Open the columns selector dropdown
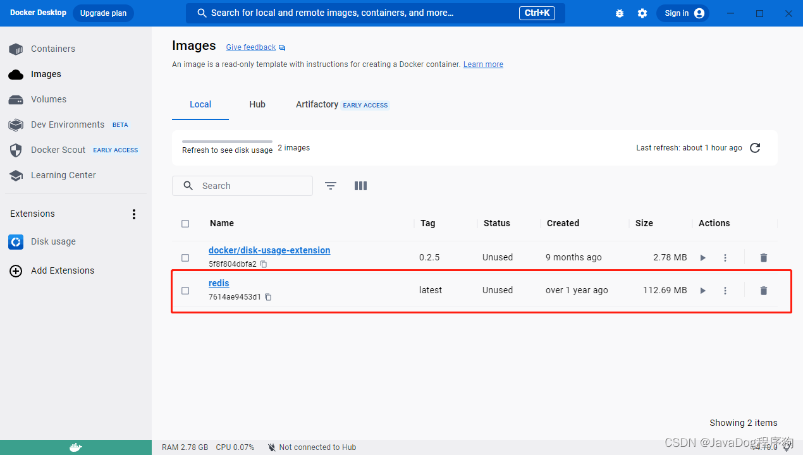The height and width of the screenshot is (455, 803). tap(360, 185)
